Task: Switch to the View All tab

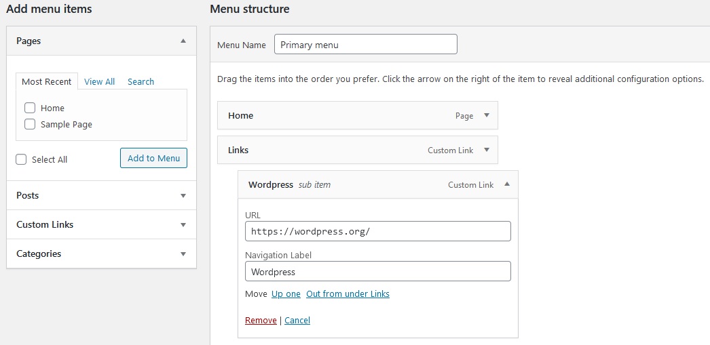Action: point(99,81)
